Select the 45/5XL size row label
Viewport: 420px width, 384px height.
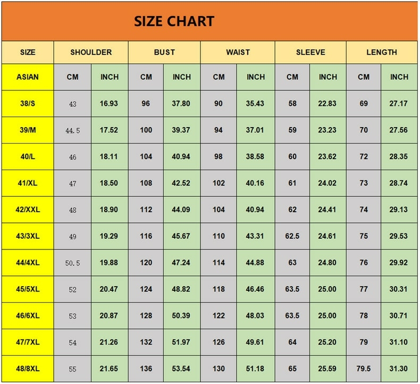pyautogui.click(x=28, y=289)
